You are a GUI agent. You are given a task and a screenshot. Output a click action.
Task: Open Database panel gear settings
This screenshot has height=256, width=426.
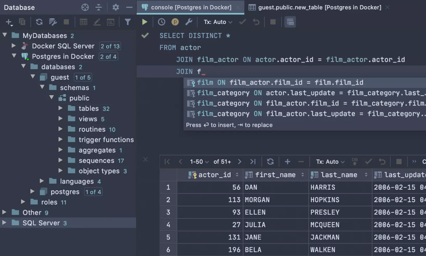(115, 7)
